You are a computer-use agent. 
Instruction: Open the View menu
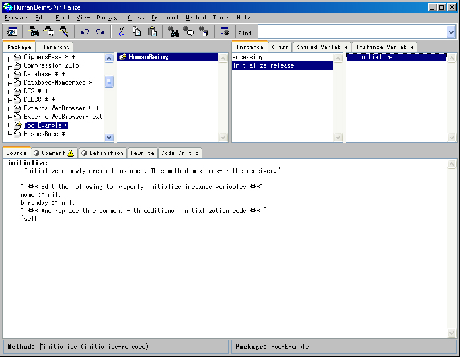coord(83,18)
